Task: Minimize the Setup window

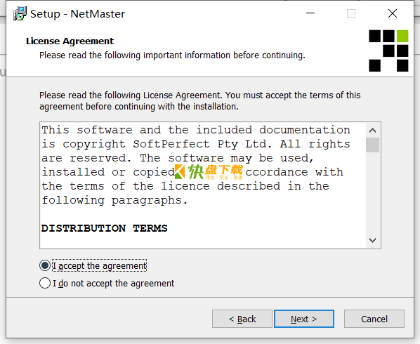Action: pyautogui.click(x=310, y=13)
